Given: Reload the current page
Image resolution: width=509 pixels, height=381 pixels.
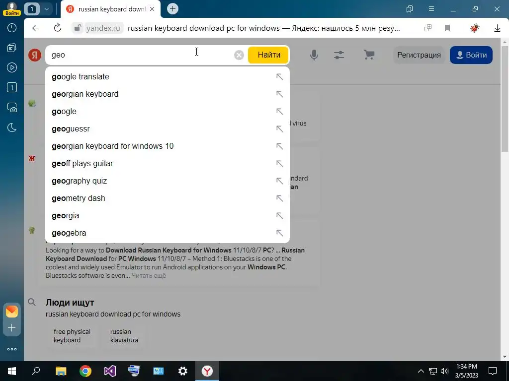Looking at the screenshot, I should 58,28.
